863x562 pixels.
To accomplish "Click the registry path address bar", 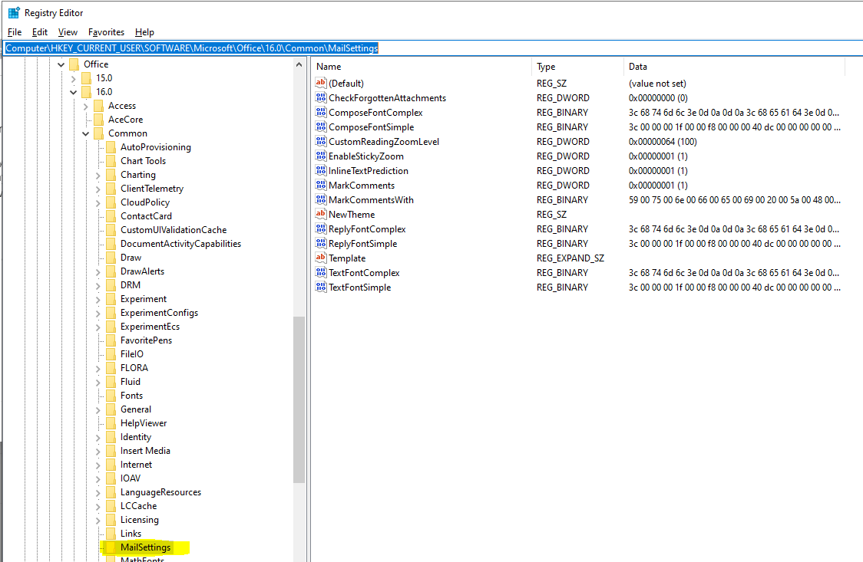I will 432,48.
